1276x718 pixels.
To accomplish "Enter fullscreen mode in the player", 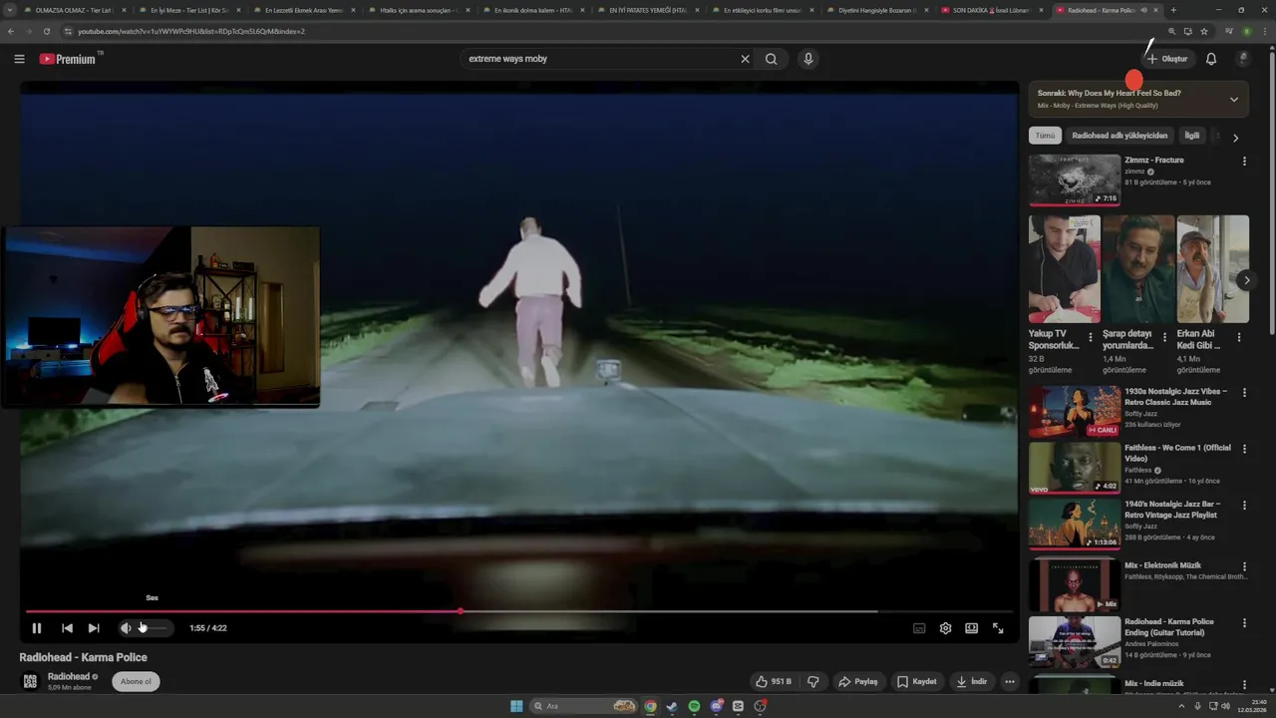I will (x=998, y=628).
